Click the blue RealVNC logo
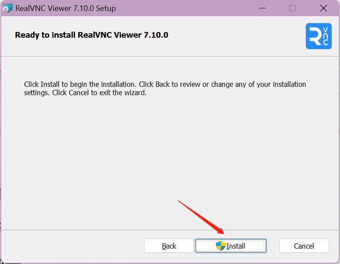Viewport: 340px width, 264px height. pos(319,36)
